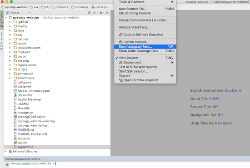Viewport: 250px width, 168px height.
Task: Click the scroll-from-source target icon in Project panel
Action: pyautogui.click(x=90, y=13)
